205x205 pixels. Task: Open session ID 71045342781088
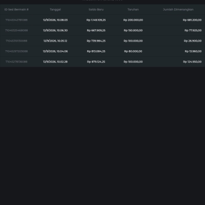(x=16, y=20)
